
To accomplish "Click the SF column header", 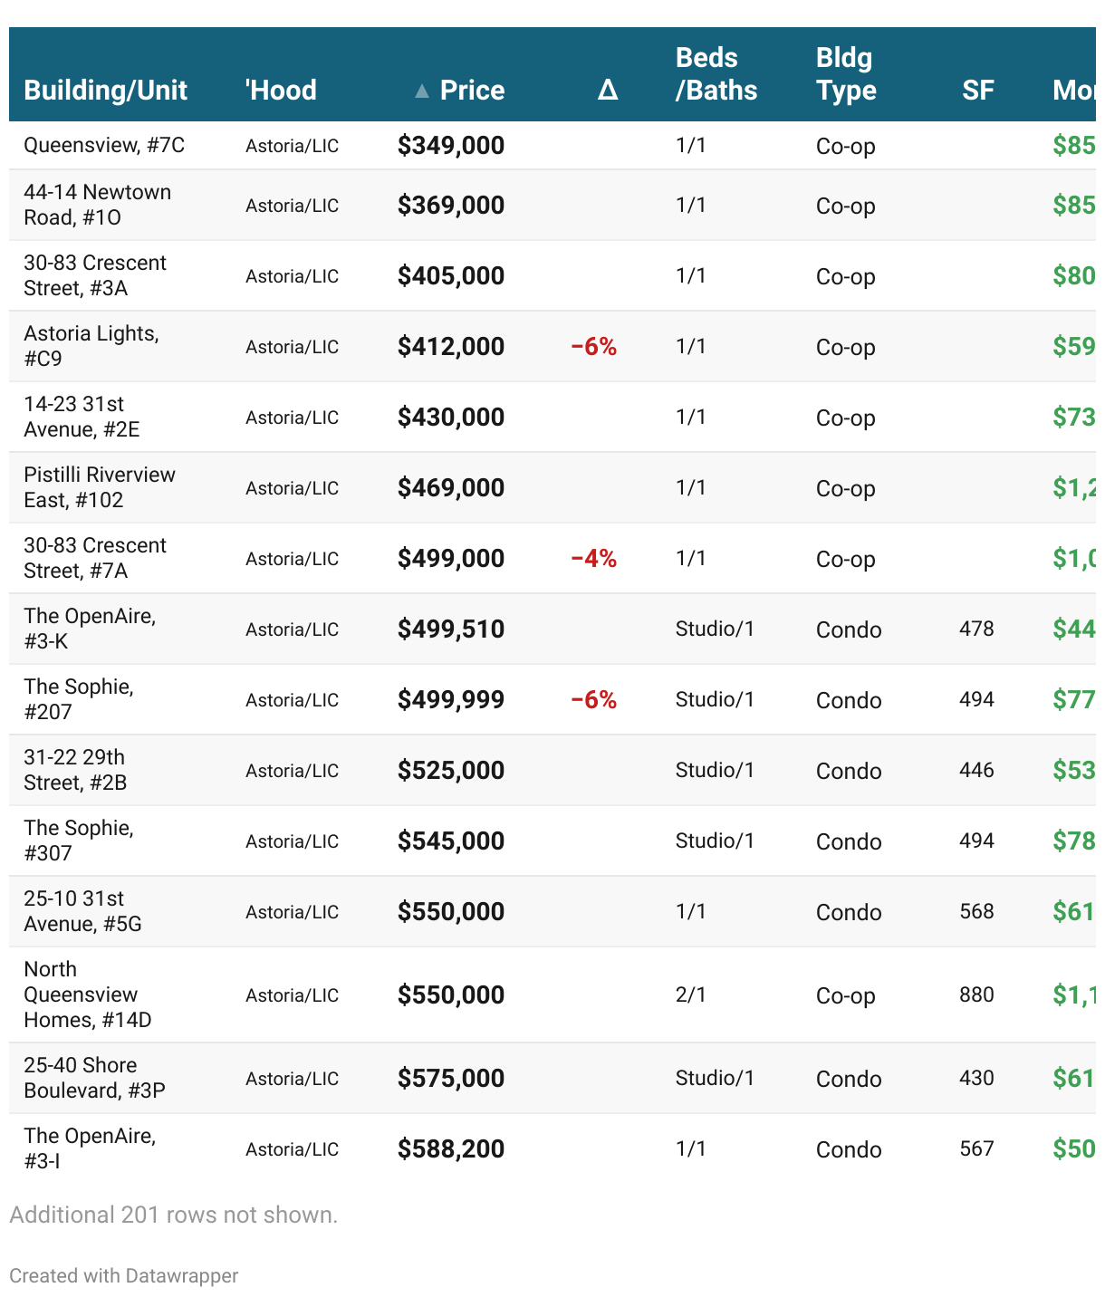I will tap(978, 91).
